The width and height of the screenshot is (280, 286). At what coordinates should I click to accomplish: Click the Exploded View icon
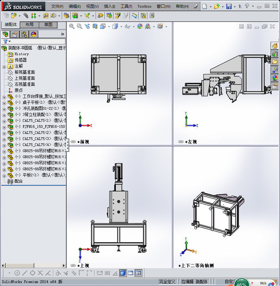pos(118,15)
